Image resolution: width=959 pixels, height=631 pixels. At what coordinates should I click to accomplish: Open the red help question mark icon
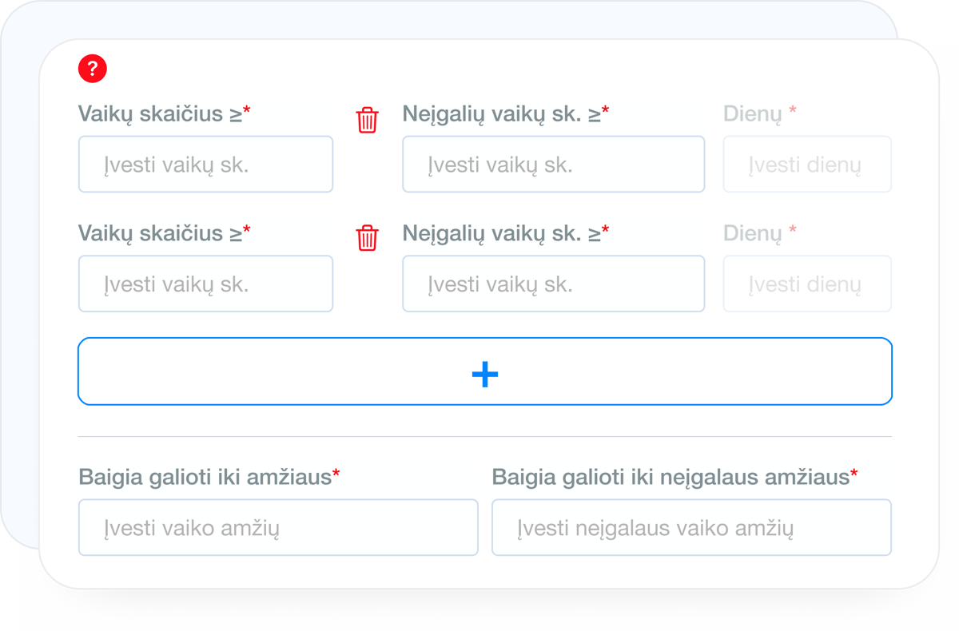[93, 69]
